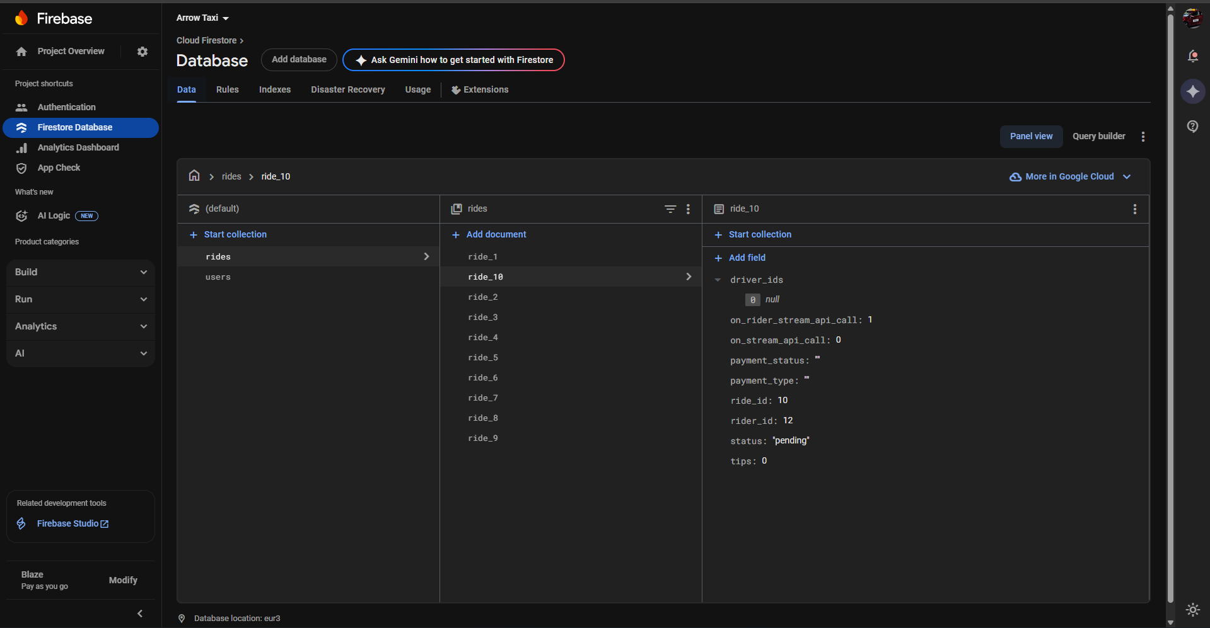This screenshot has width=1210, height=628.
Task: Click the Firebase Studio icon
Action: (x=21, y=523)
